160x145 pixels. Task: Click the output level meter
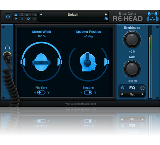coord(150,62)
